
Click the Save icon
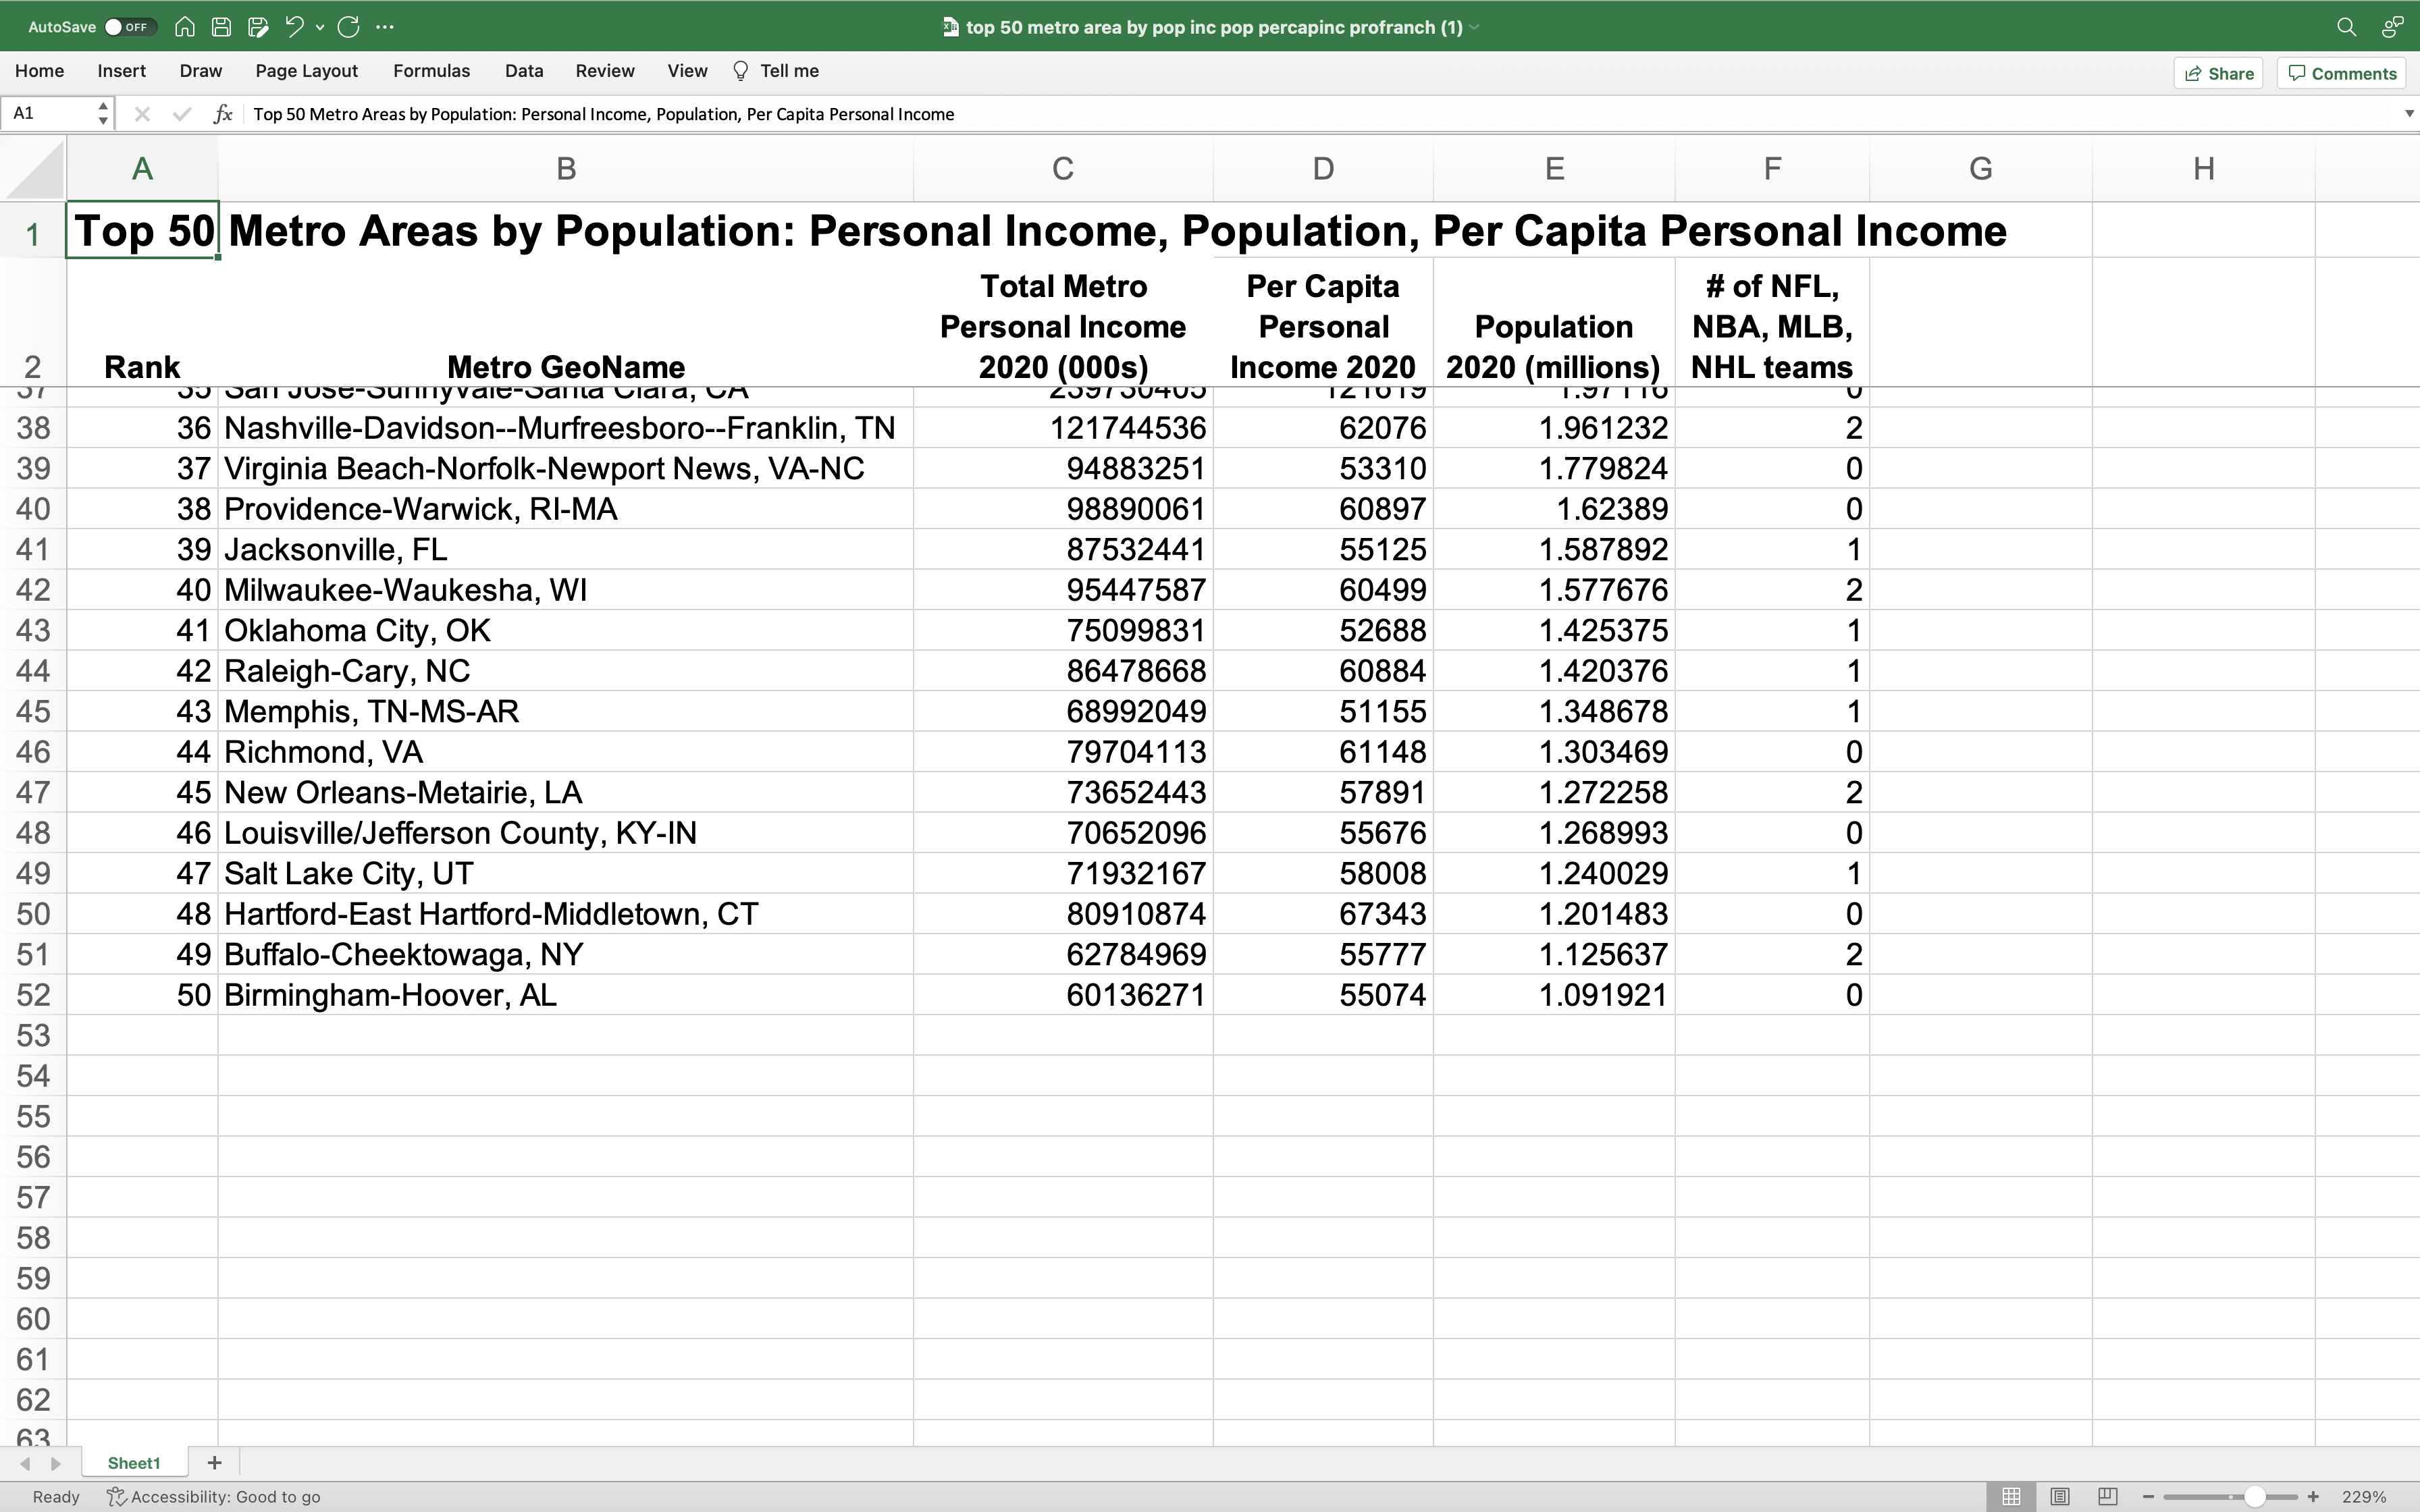(x=222, y=27)
